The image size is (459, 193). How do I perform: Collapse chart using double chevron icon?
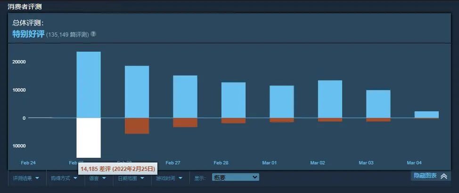click(x=443, y=176)
